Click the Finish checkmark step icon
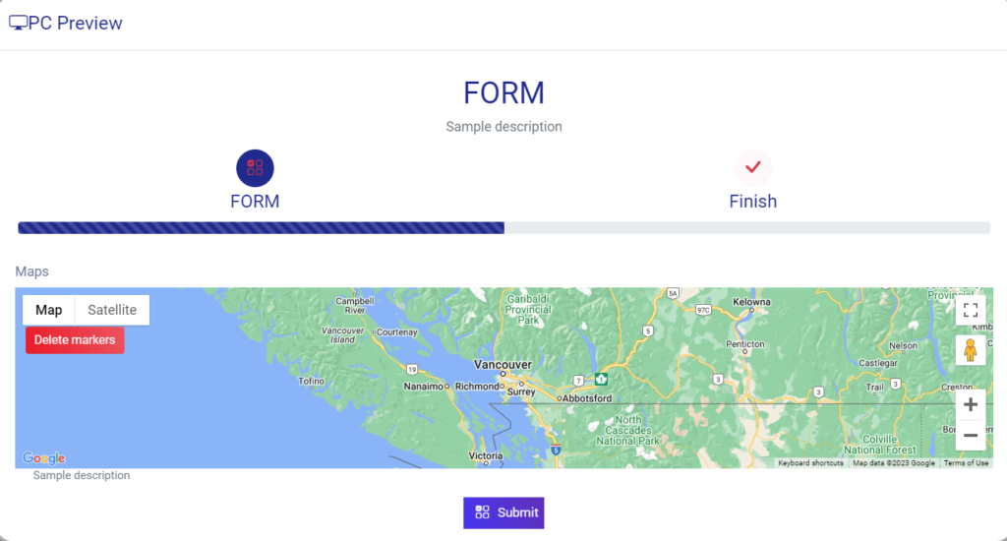1007x541 pixels. (x=753, y=168)
